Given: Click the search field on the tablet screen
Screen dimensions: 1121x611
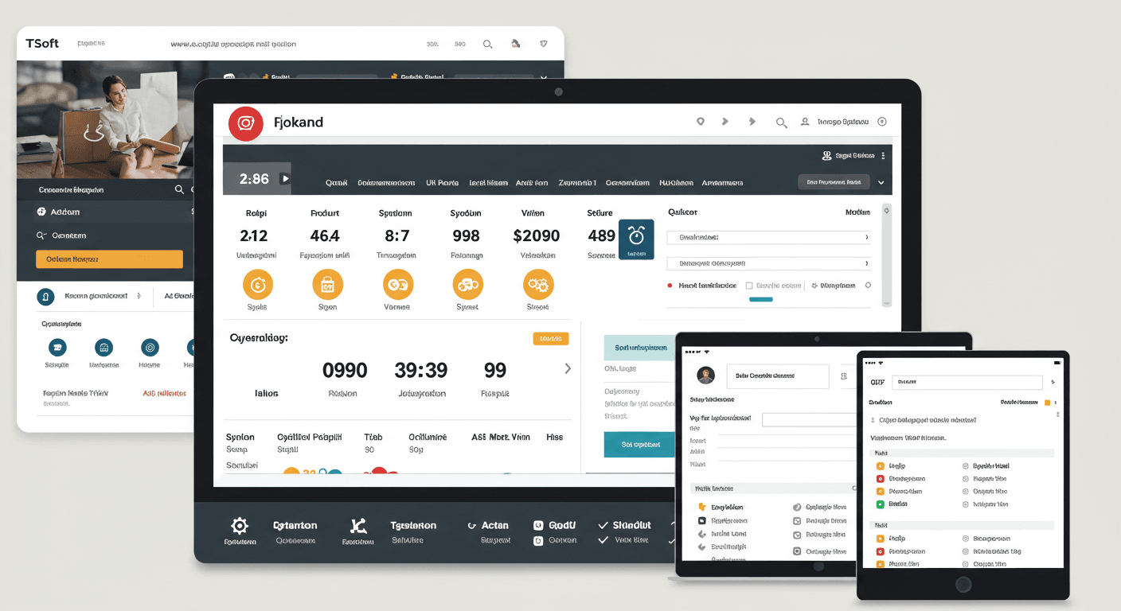Looking at the screenshot, I should [967, 382].
